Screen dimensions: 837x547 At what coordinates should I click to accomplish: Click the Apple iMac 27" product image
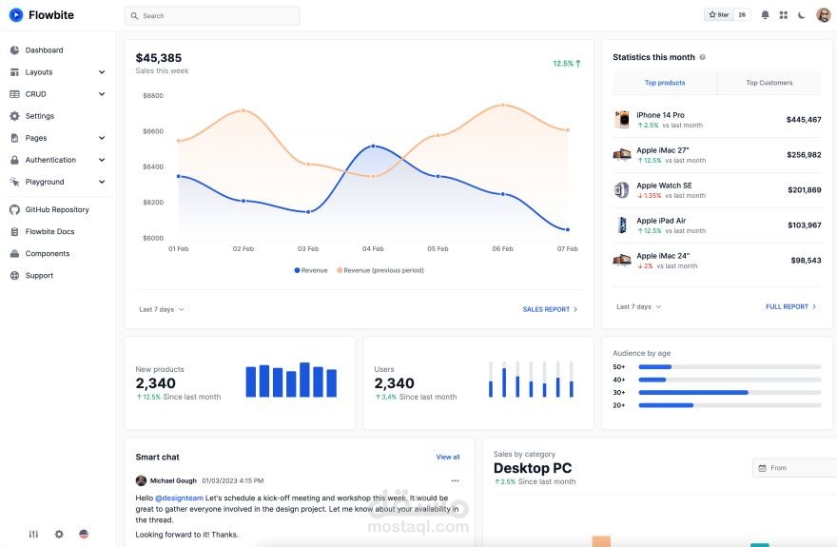click(621, 155)
